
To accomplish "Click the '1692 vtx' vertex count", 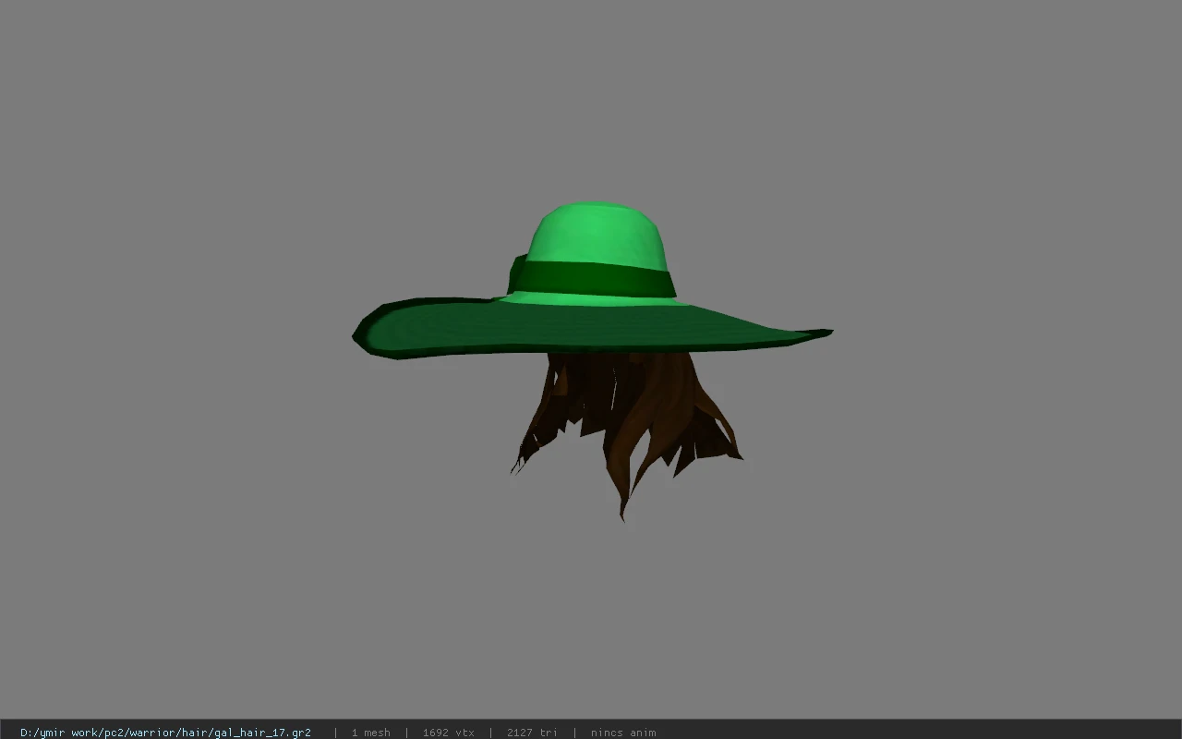I will tap(449, 733).
